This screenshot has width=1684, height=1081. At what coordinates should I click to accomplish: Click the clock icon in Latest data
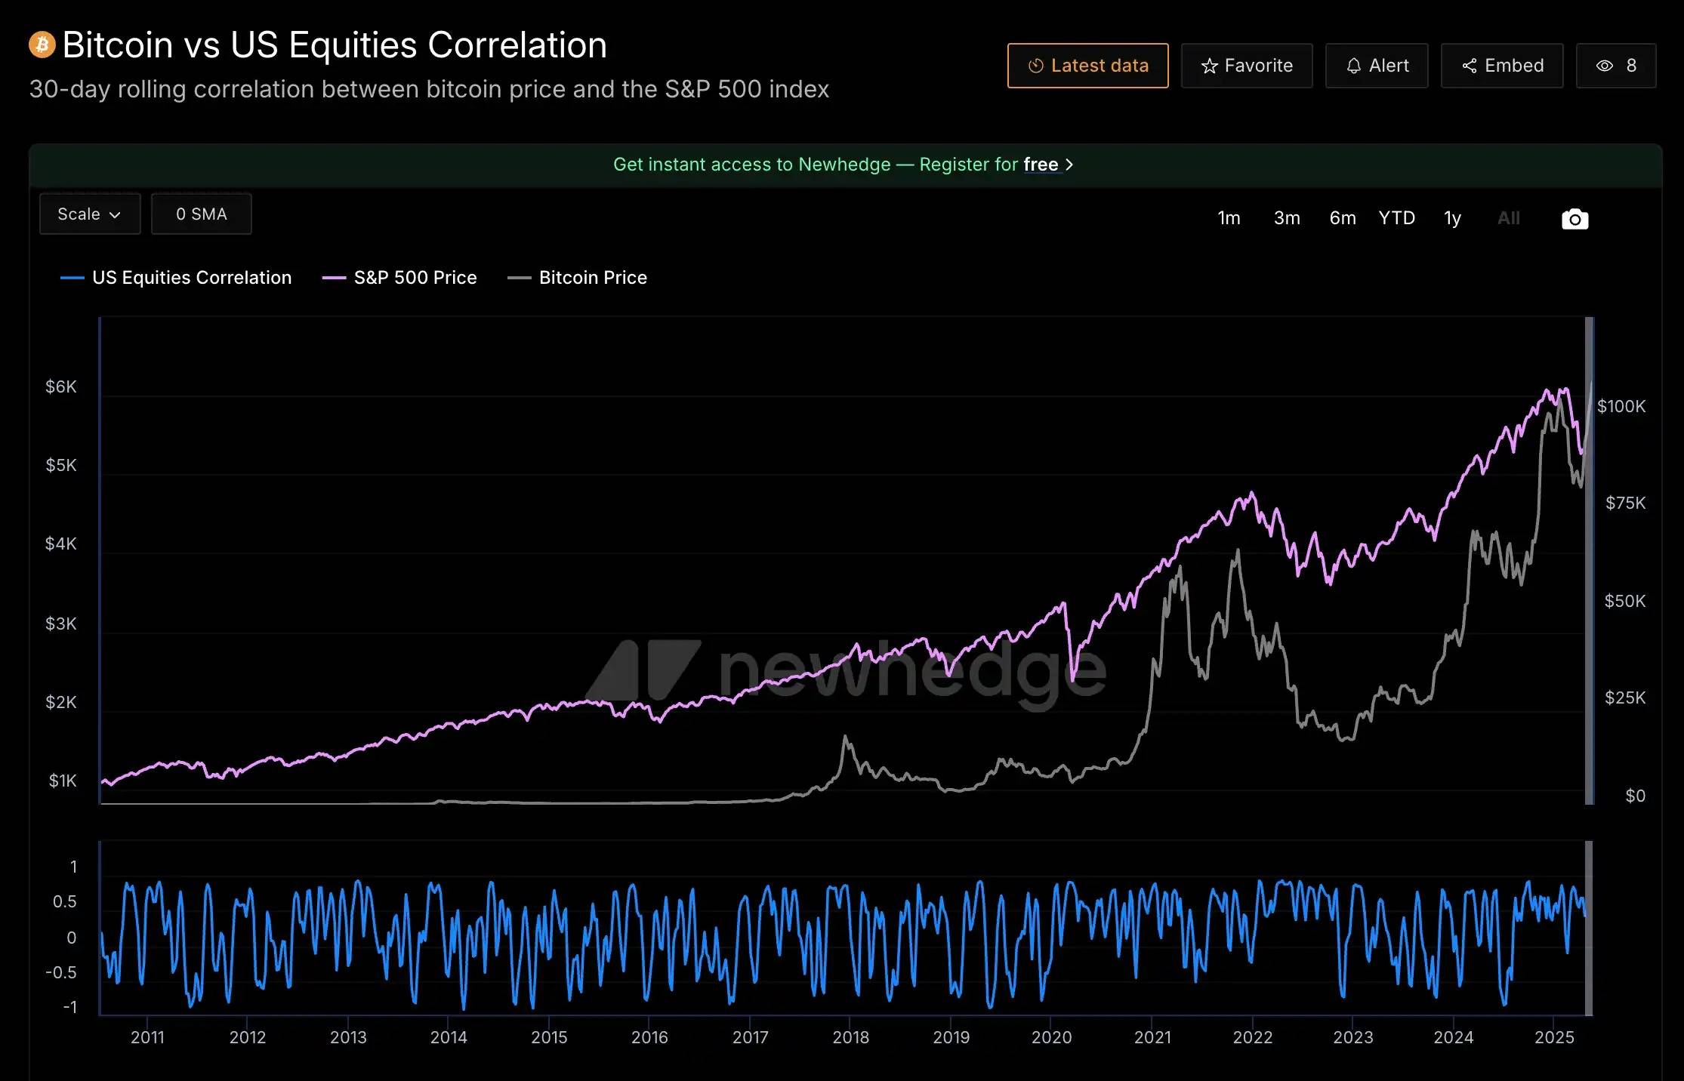coord(1035,66)
